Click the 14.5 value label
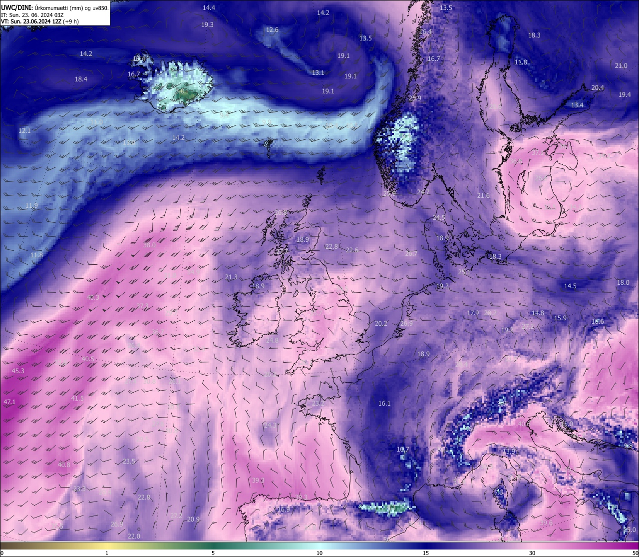The width and height of the screenshot is (639, 557). click(x=570, y=286)
